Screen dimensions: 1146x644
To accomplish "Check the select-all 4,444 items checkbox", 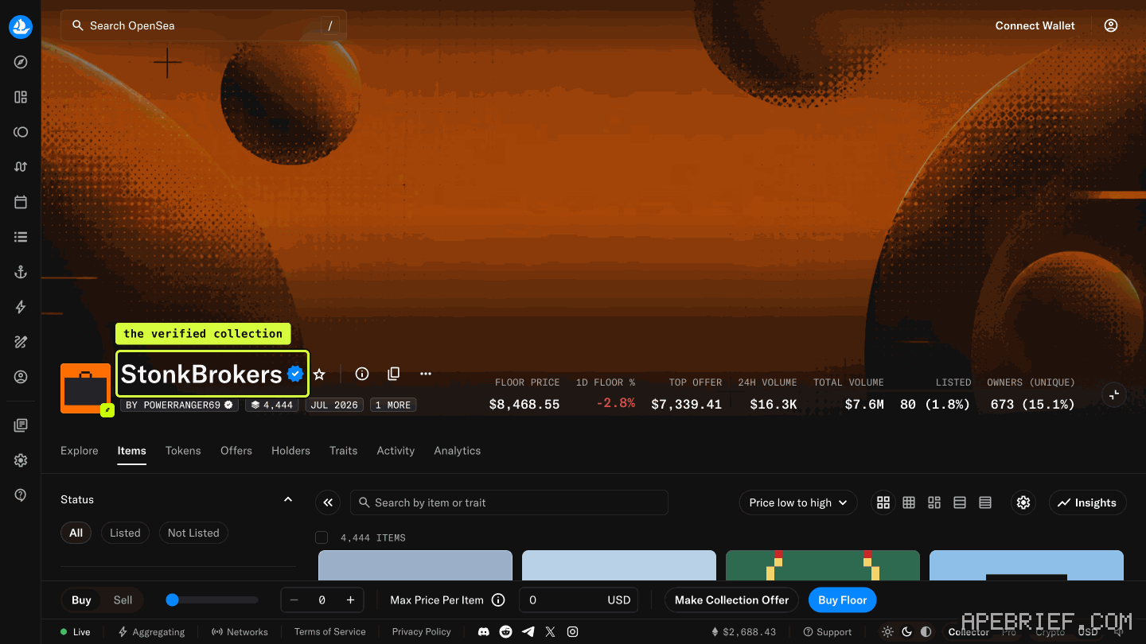I will (x=322, y=537).
